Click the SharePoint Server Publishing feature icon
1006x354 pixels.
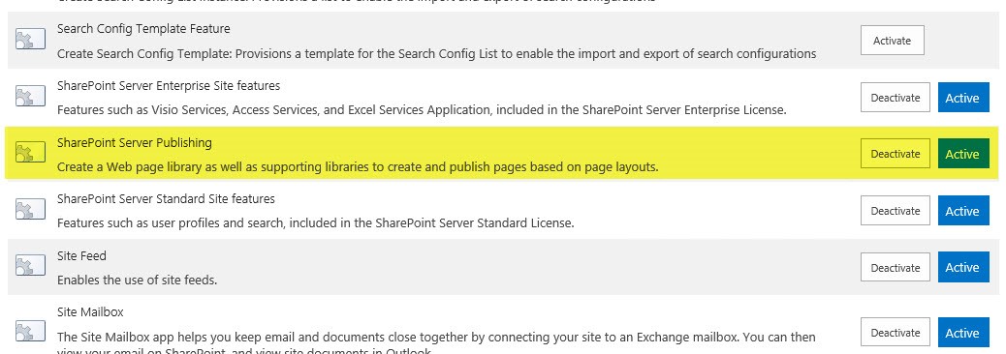coord(30,153)
